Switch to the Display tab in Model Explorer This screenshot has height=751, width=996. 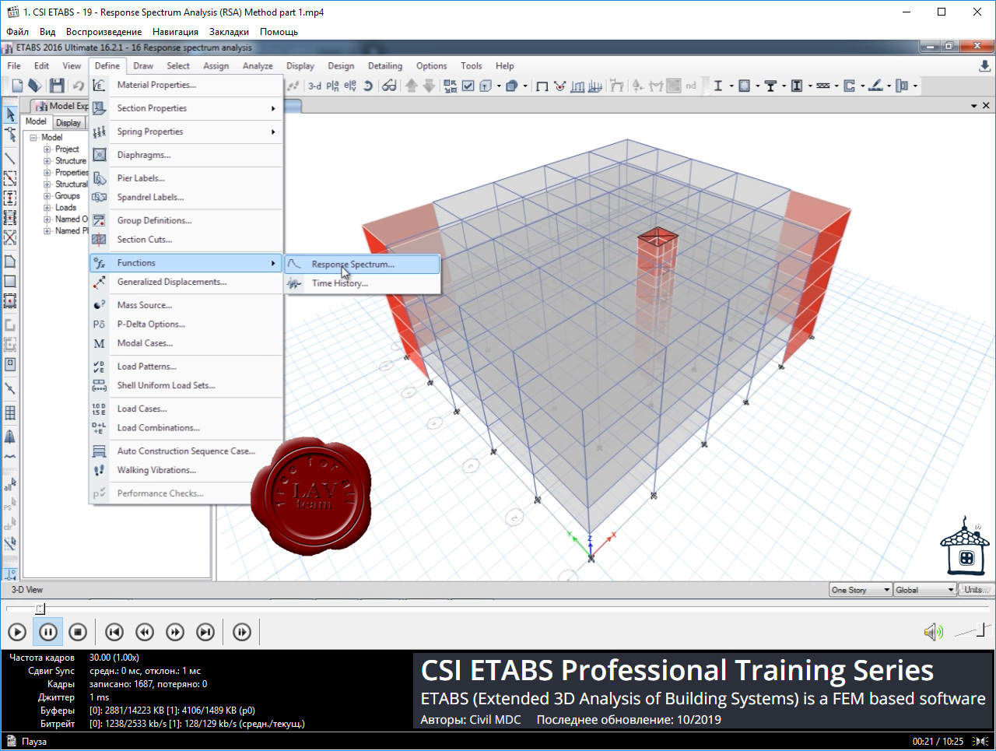coord(68,122)
